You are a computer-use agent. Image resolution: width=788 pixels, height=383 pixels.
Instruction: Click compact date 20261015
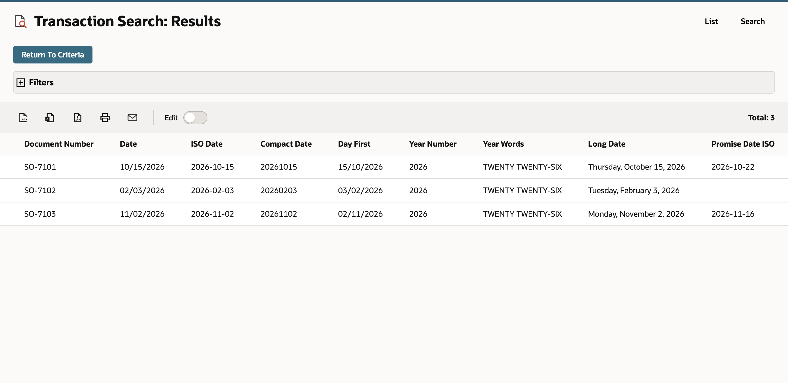[278, 167]
